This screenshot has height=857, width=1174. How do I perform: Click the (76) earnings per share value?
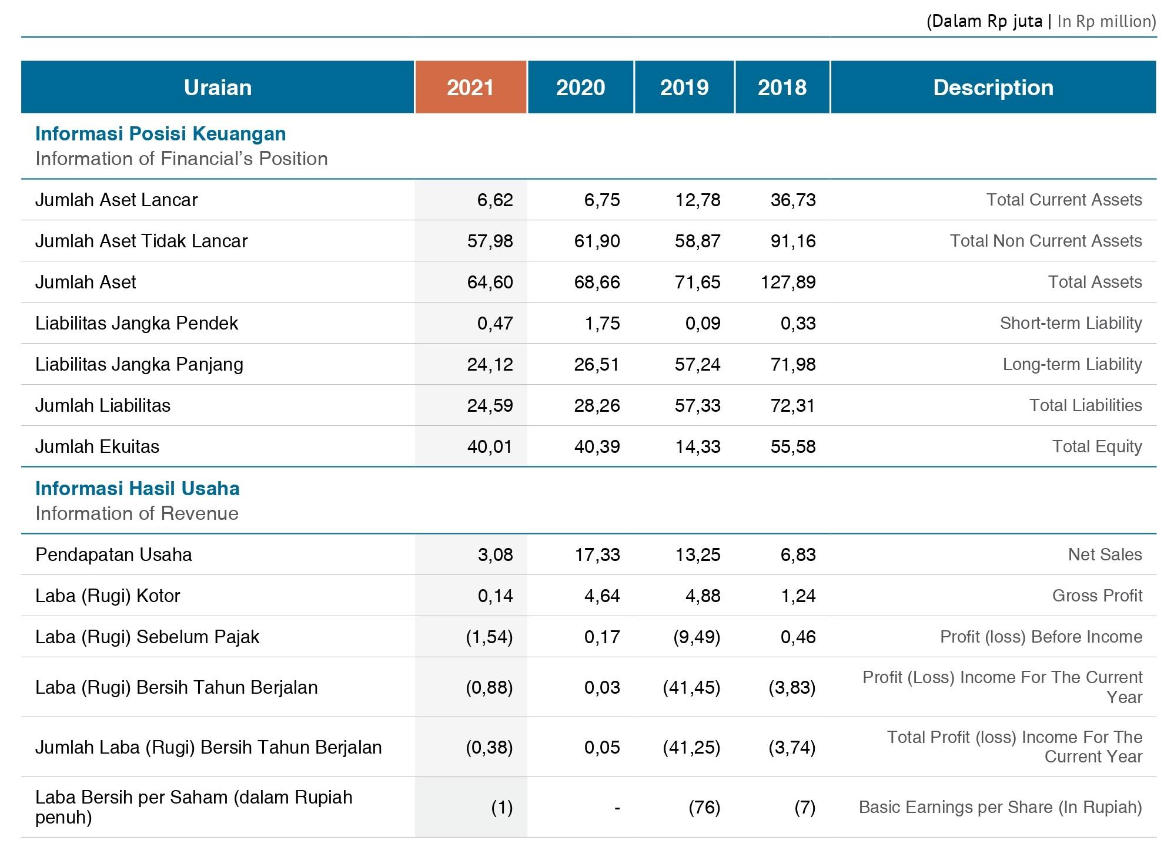704,807
